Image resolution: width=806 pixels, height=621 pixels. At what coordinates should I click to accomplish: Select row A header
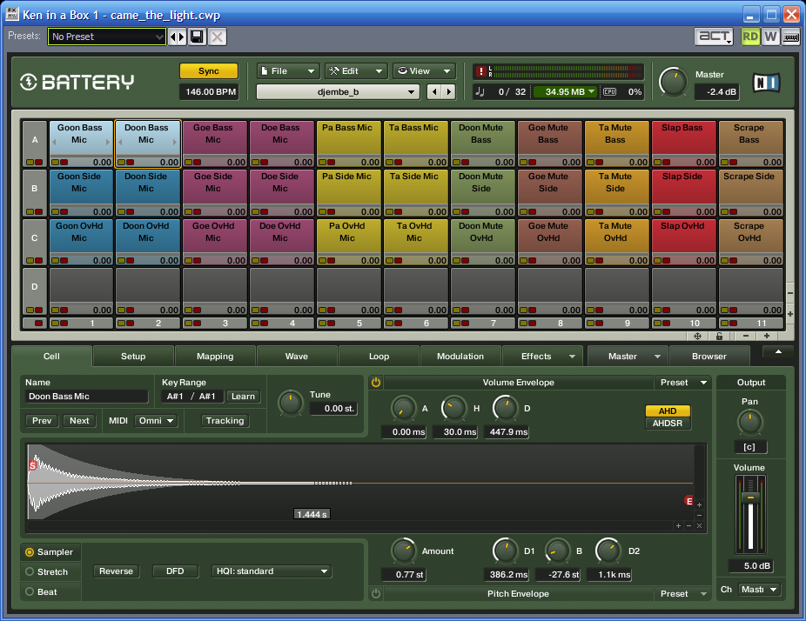coord(35,144)
